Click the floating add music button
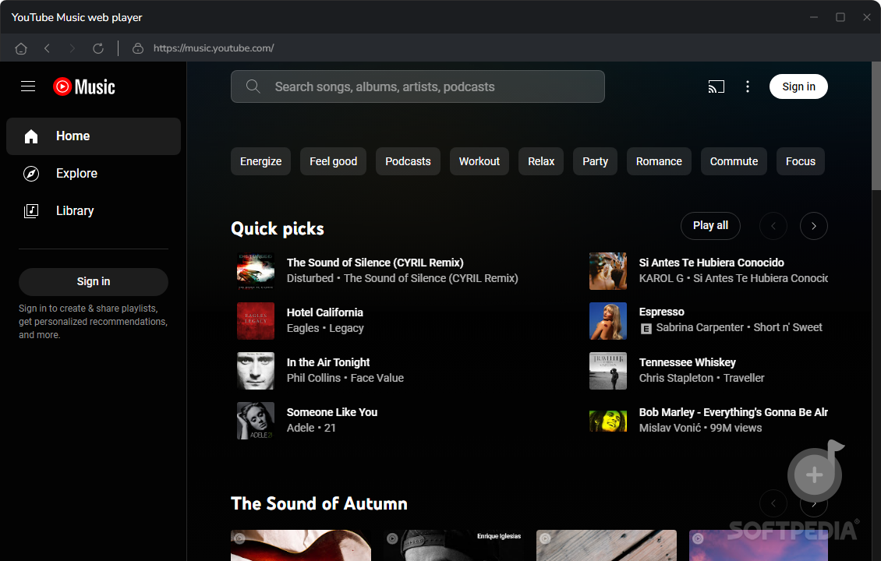881x561 pixels. coord(815,475)
